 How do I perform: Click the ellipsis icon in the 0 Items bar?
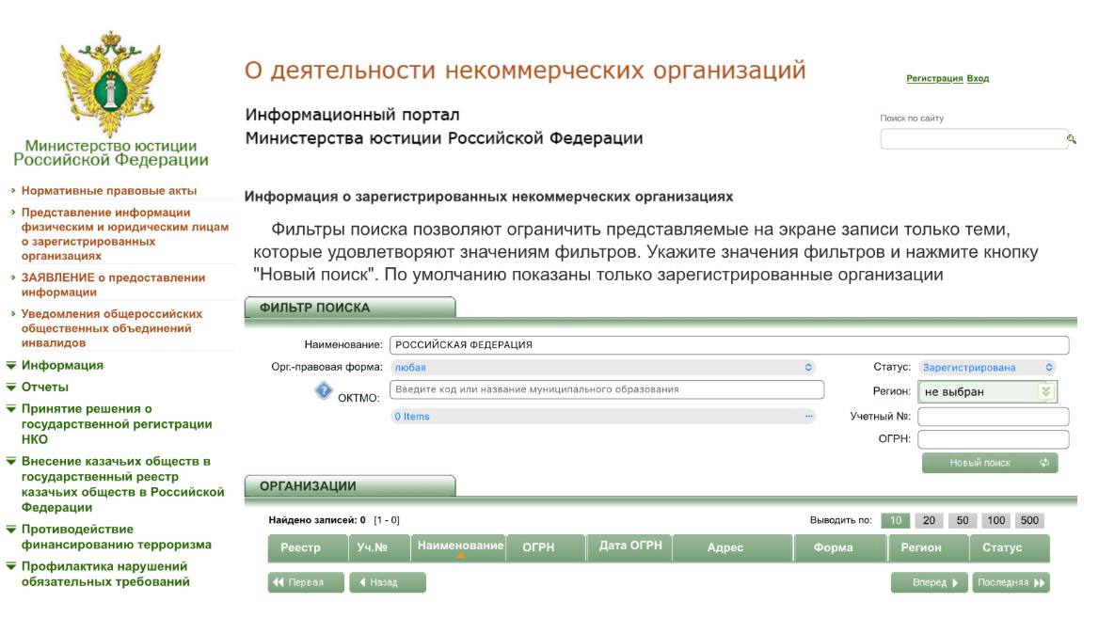pyautogui.click(x=808, y=416)
